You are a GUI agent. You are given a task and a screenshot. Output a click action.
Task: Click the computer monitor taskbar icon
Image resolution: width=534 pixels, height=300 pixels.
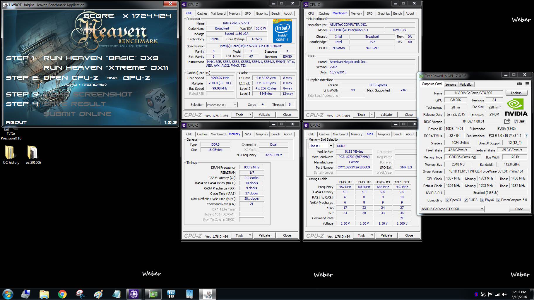click(x=26, y=294)
